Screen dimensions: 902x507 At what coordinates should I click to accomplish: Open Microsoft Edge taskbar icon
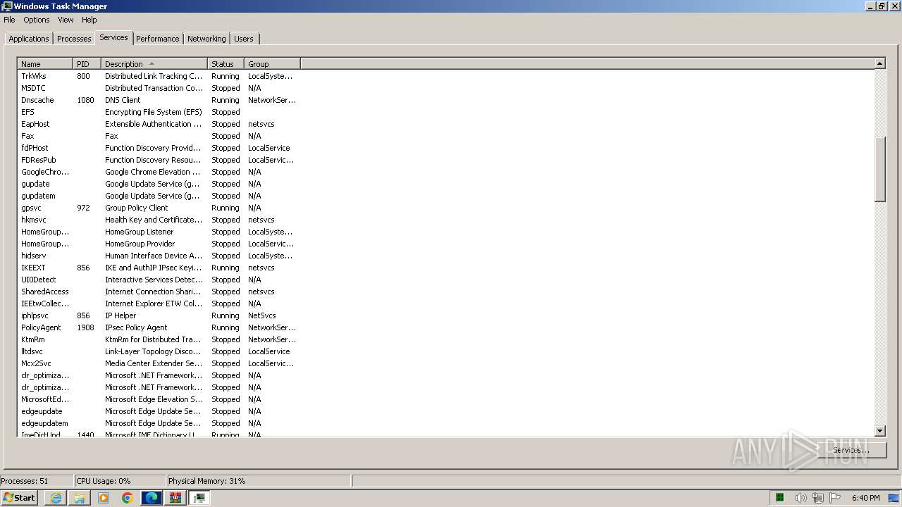click(x=152, y=498)
